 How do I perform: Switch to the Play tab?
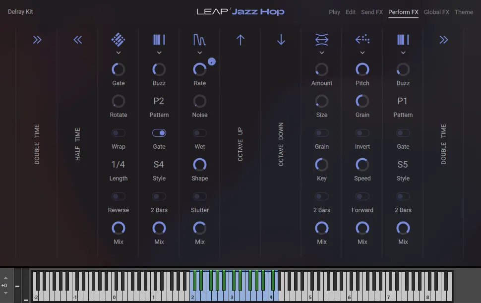pos(334,12)
